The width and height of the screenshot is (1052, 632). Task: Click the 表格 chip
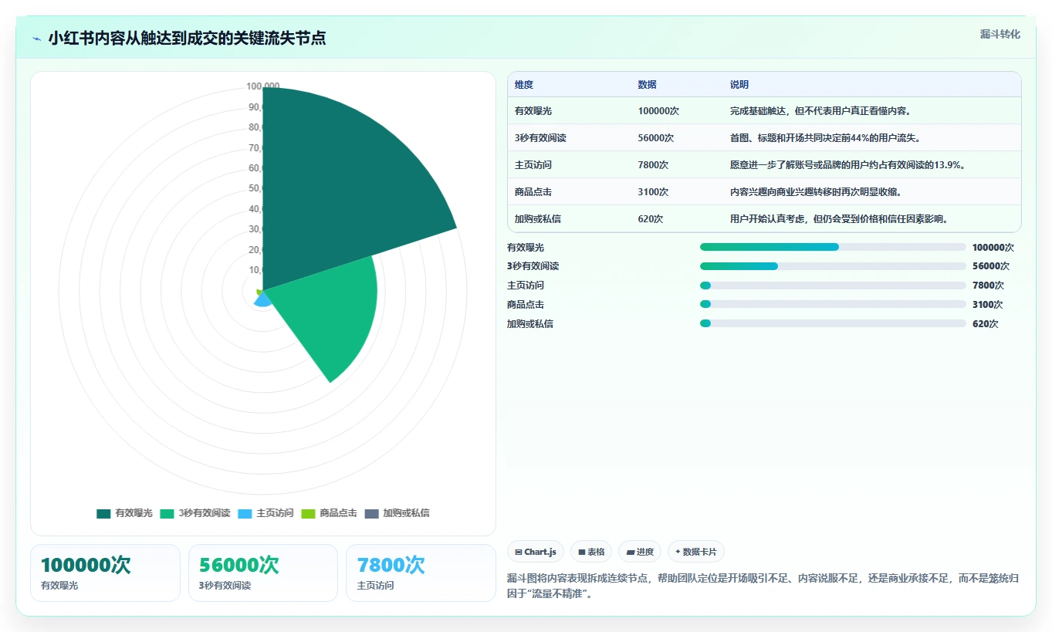tap(591, 552)
